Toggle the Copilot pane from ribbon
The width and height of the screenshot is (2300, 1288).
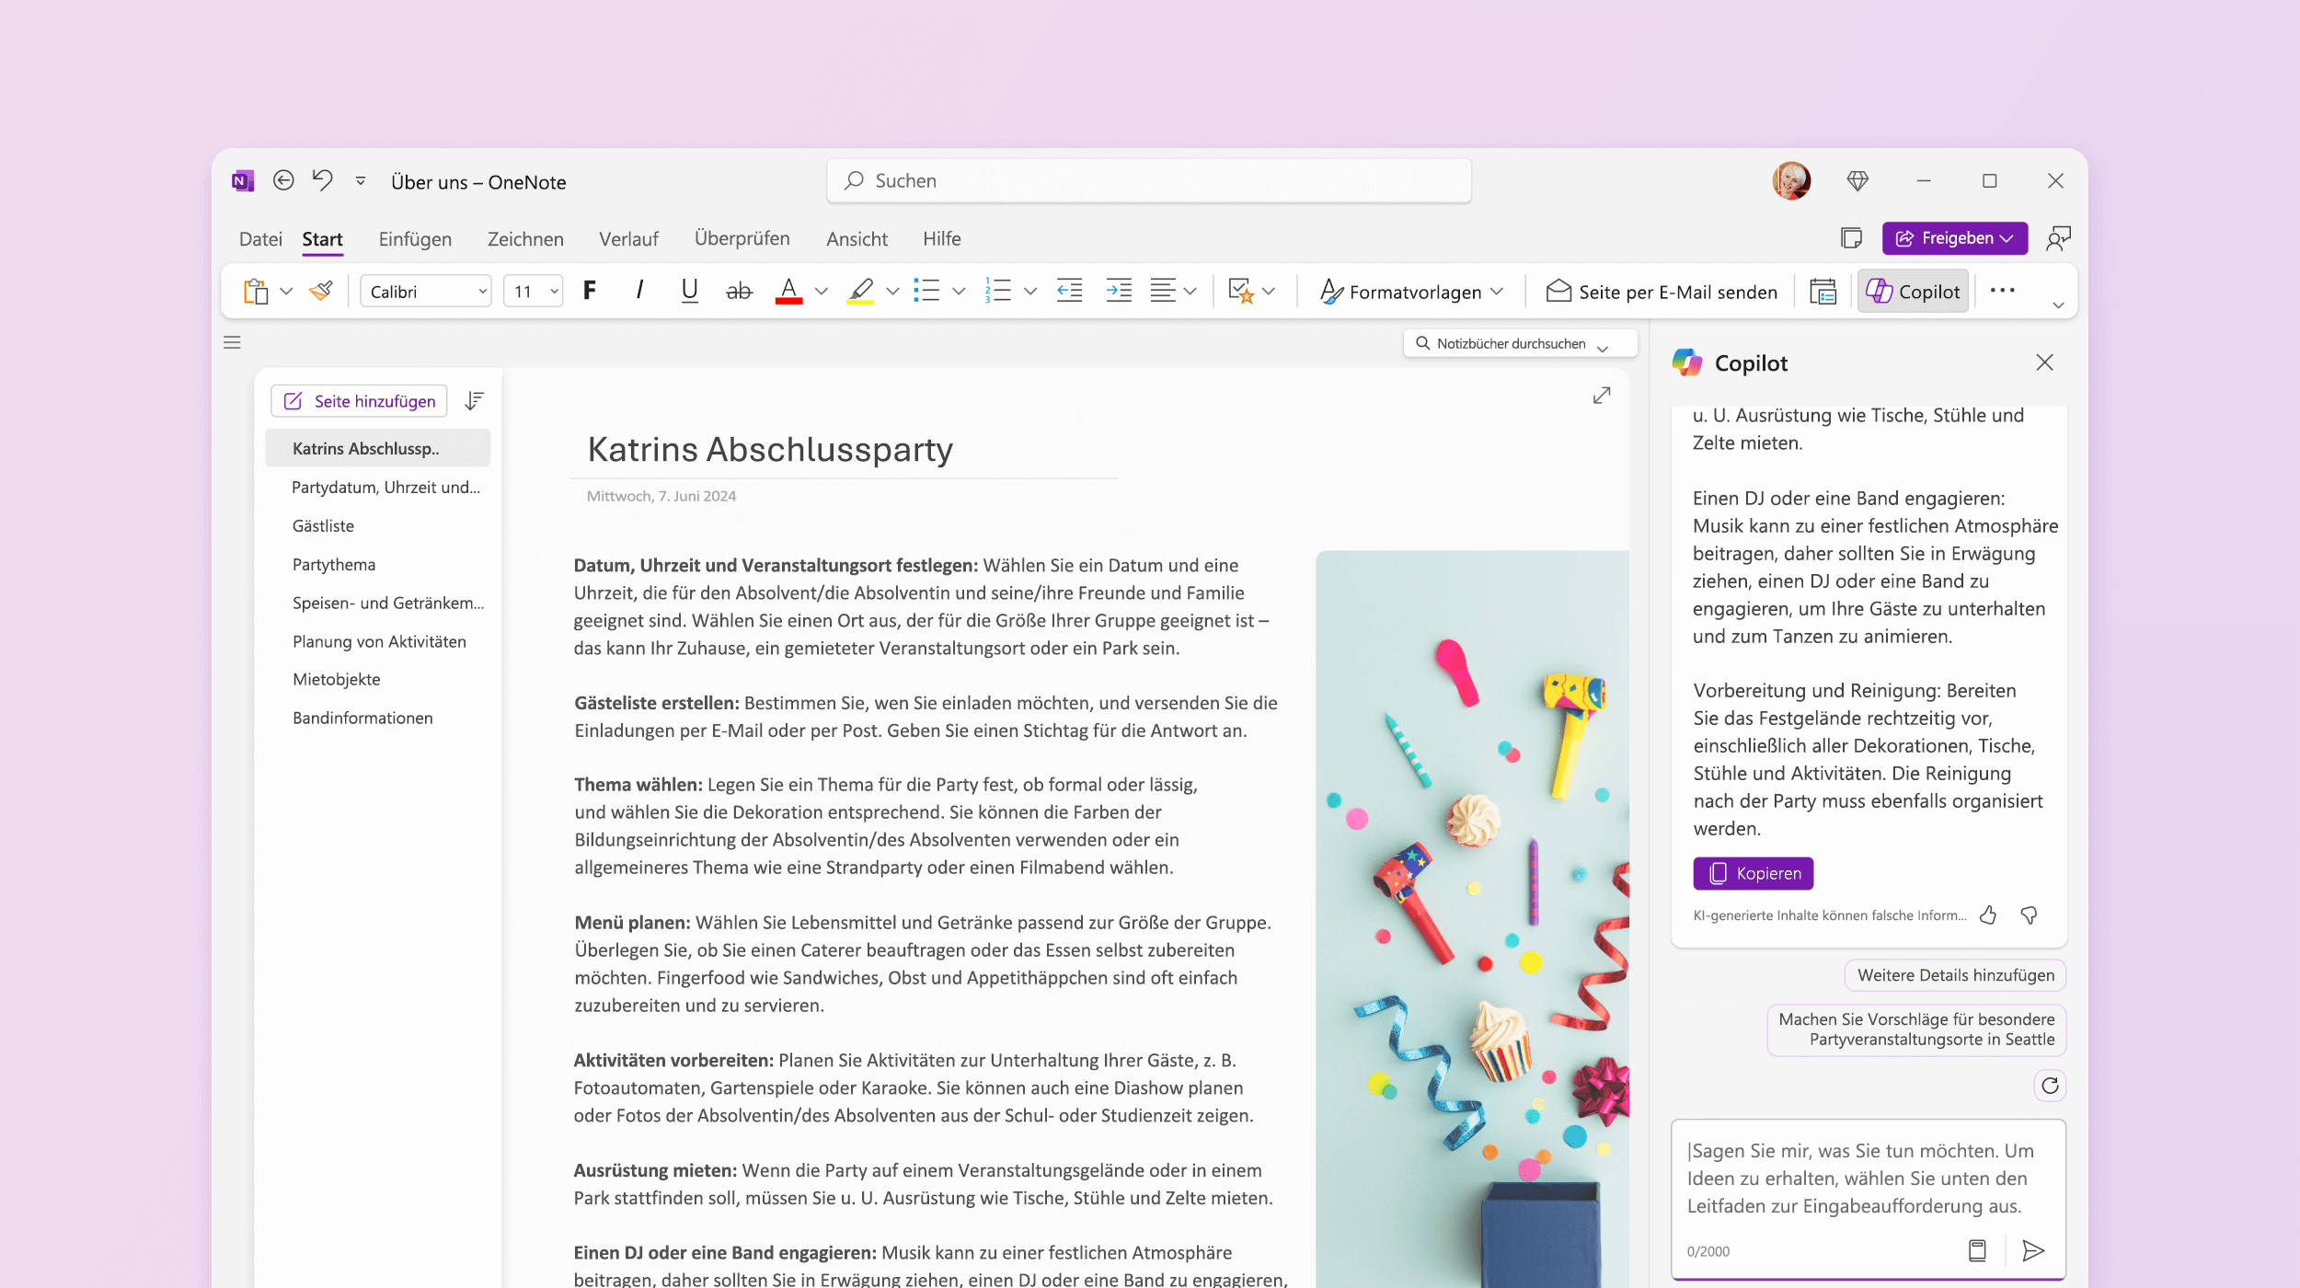click(x=1913, y=292)
